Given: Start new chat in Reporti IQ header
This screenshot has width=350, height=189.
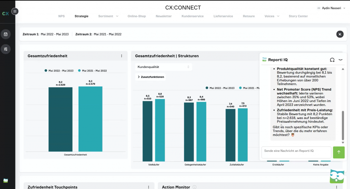Looking at the screenshot, I should (x=332, y=60).
